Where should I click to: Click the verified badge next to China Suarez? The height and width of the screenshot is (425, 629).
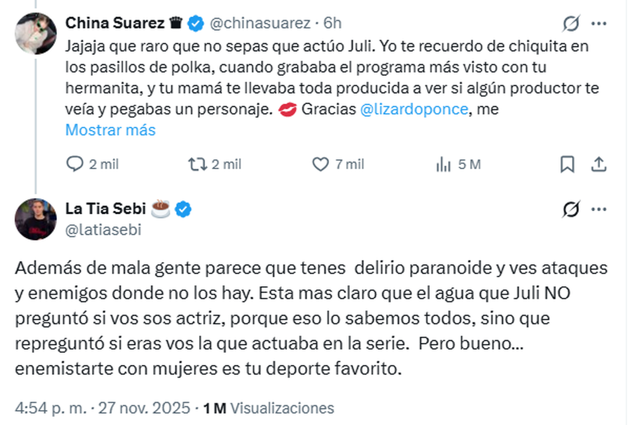(195, 22)
